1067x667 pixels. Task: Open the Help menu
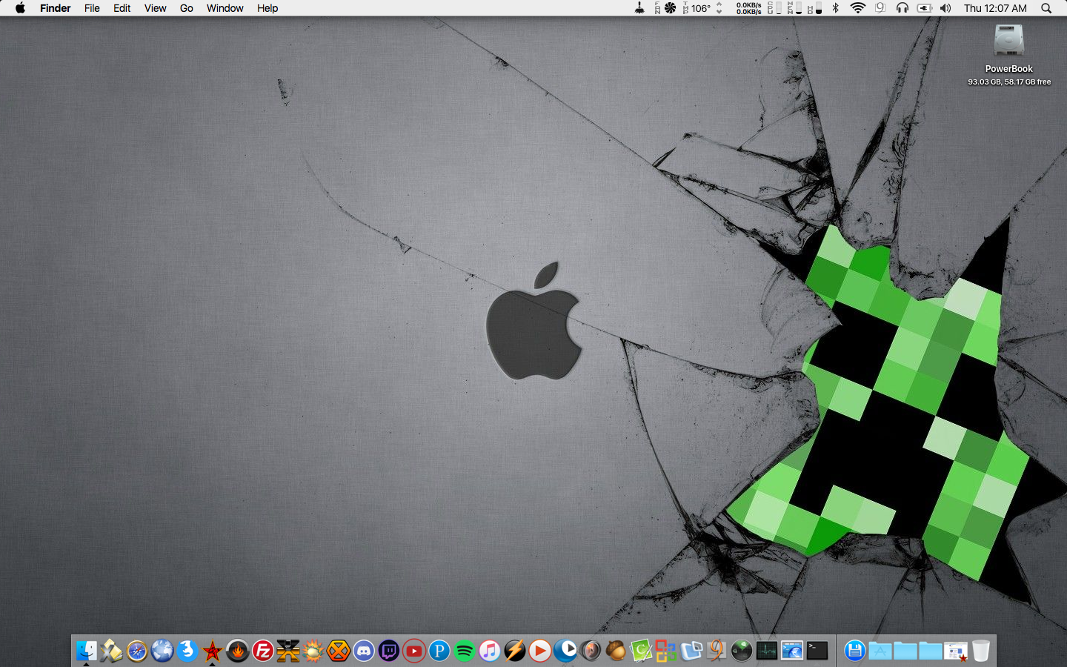click(267, 8)
